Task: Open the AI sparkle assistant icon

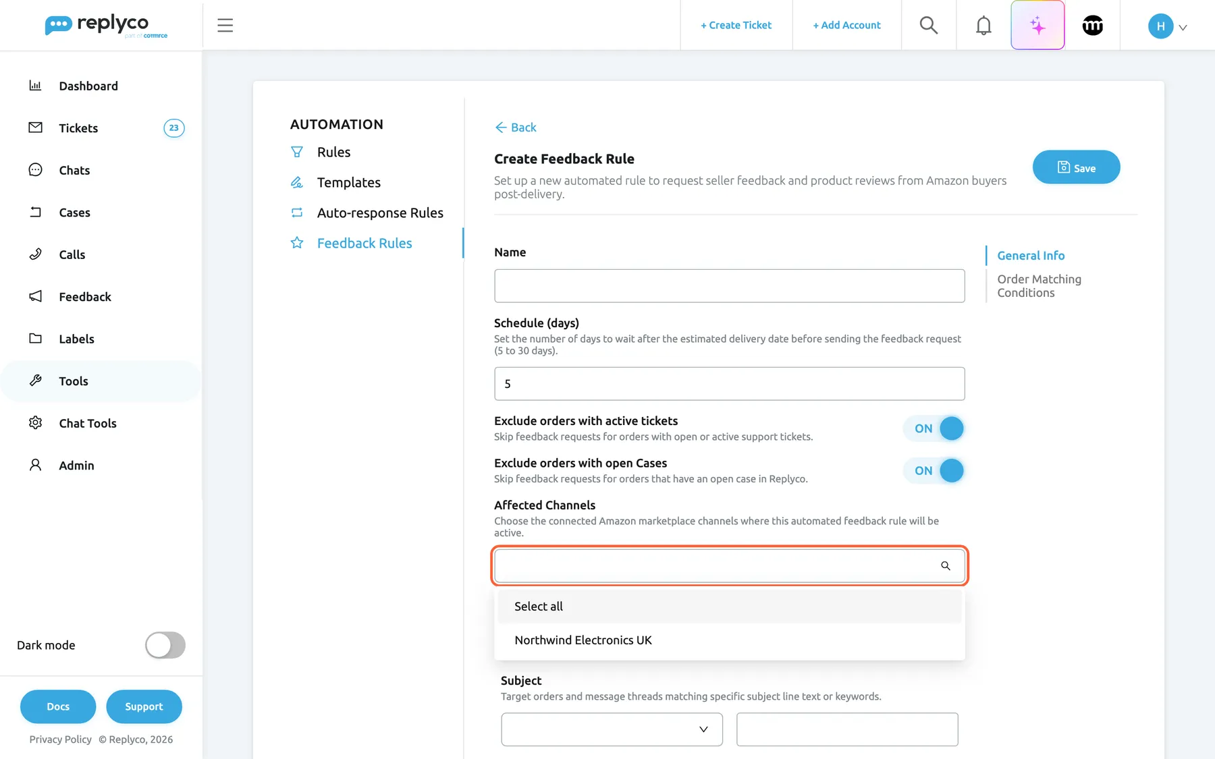Action: coord(1037,25)
